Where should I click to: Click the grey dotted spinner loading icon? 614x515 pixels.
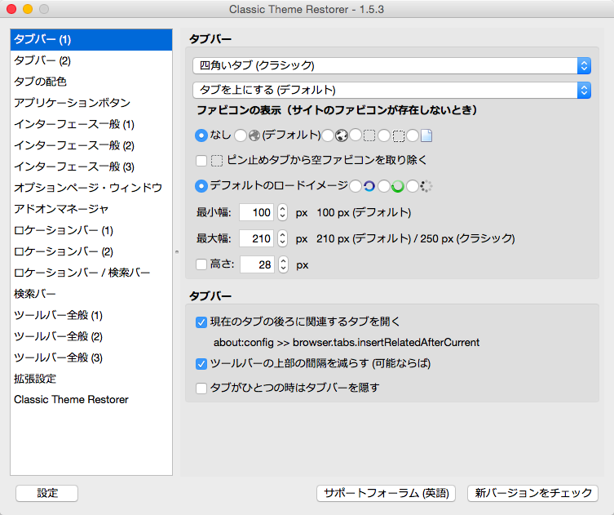click(426, 186)
